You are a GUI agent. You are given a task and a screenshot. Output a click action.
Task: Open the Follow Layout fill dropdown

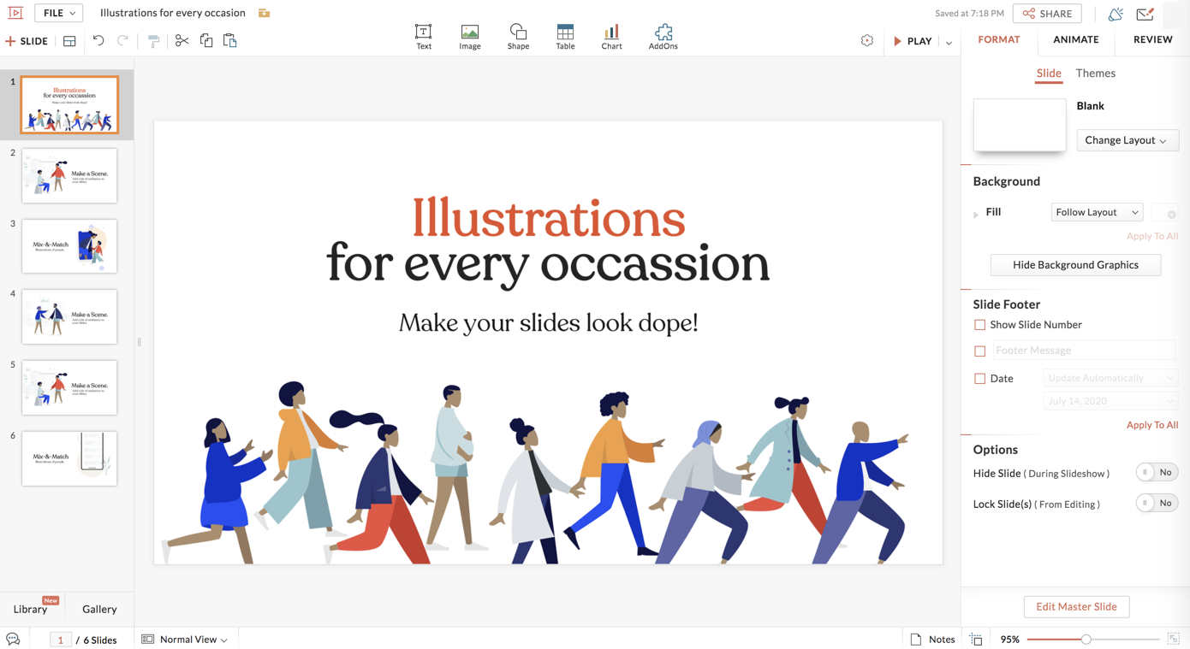(x=1097, y=212)
